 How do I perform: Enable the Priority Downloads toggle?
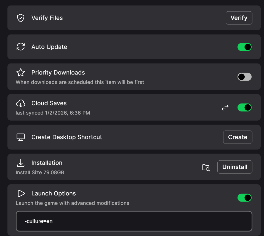(x=244, y=77)
